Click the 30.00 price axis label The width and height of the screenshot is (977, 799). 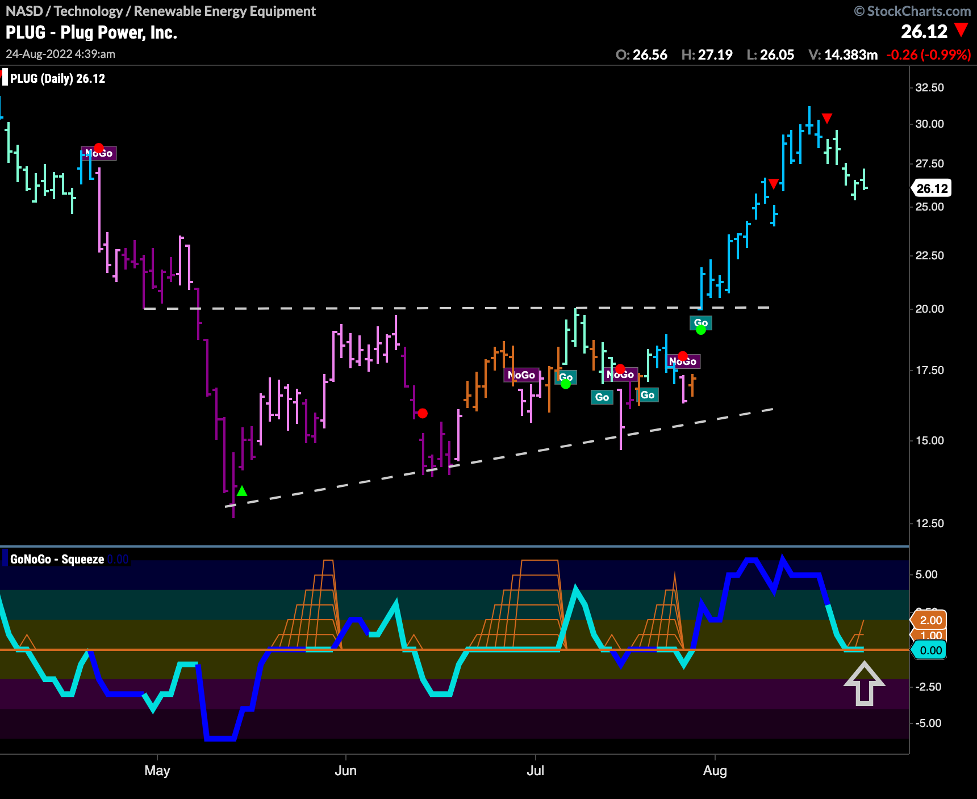[x=930, y=124]
